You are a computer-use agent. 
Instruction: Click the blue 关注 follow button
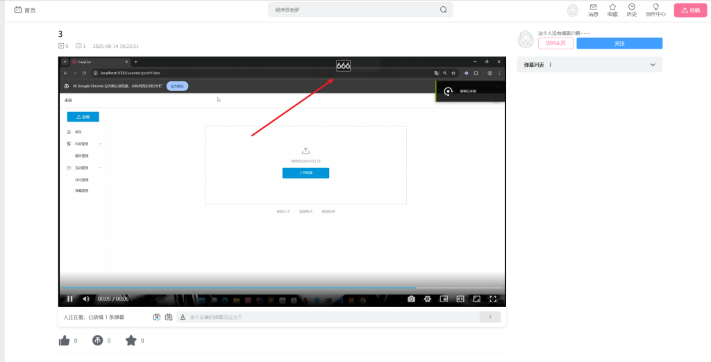tap(619, 43)
